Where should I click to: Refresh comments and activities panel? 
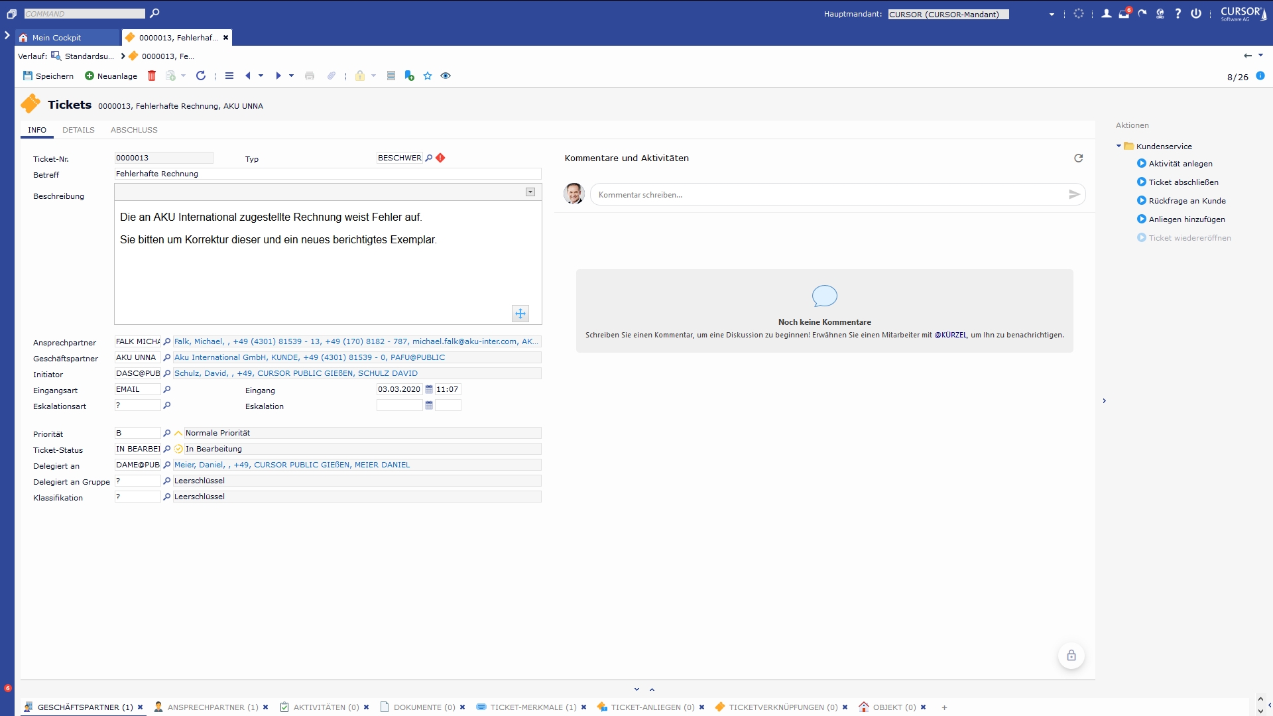(1078, 158)
